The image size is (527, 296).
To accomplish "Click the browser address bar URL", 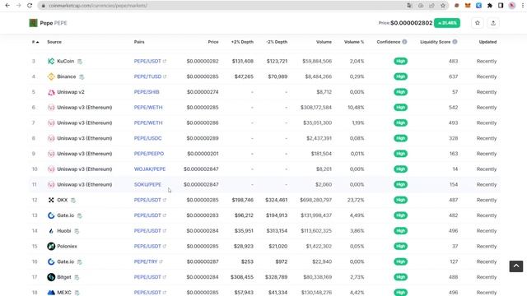I will (98, 6).
